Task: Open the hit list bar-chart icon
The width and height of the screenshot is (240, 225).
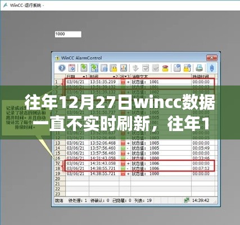Action: coord(124,68)
